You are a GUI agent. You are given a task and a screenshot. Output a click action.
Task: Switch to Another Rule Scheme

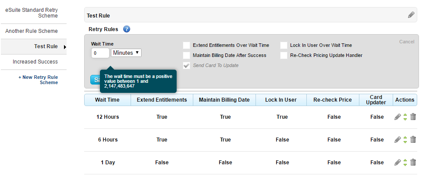(32, 31)
